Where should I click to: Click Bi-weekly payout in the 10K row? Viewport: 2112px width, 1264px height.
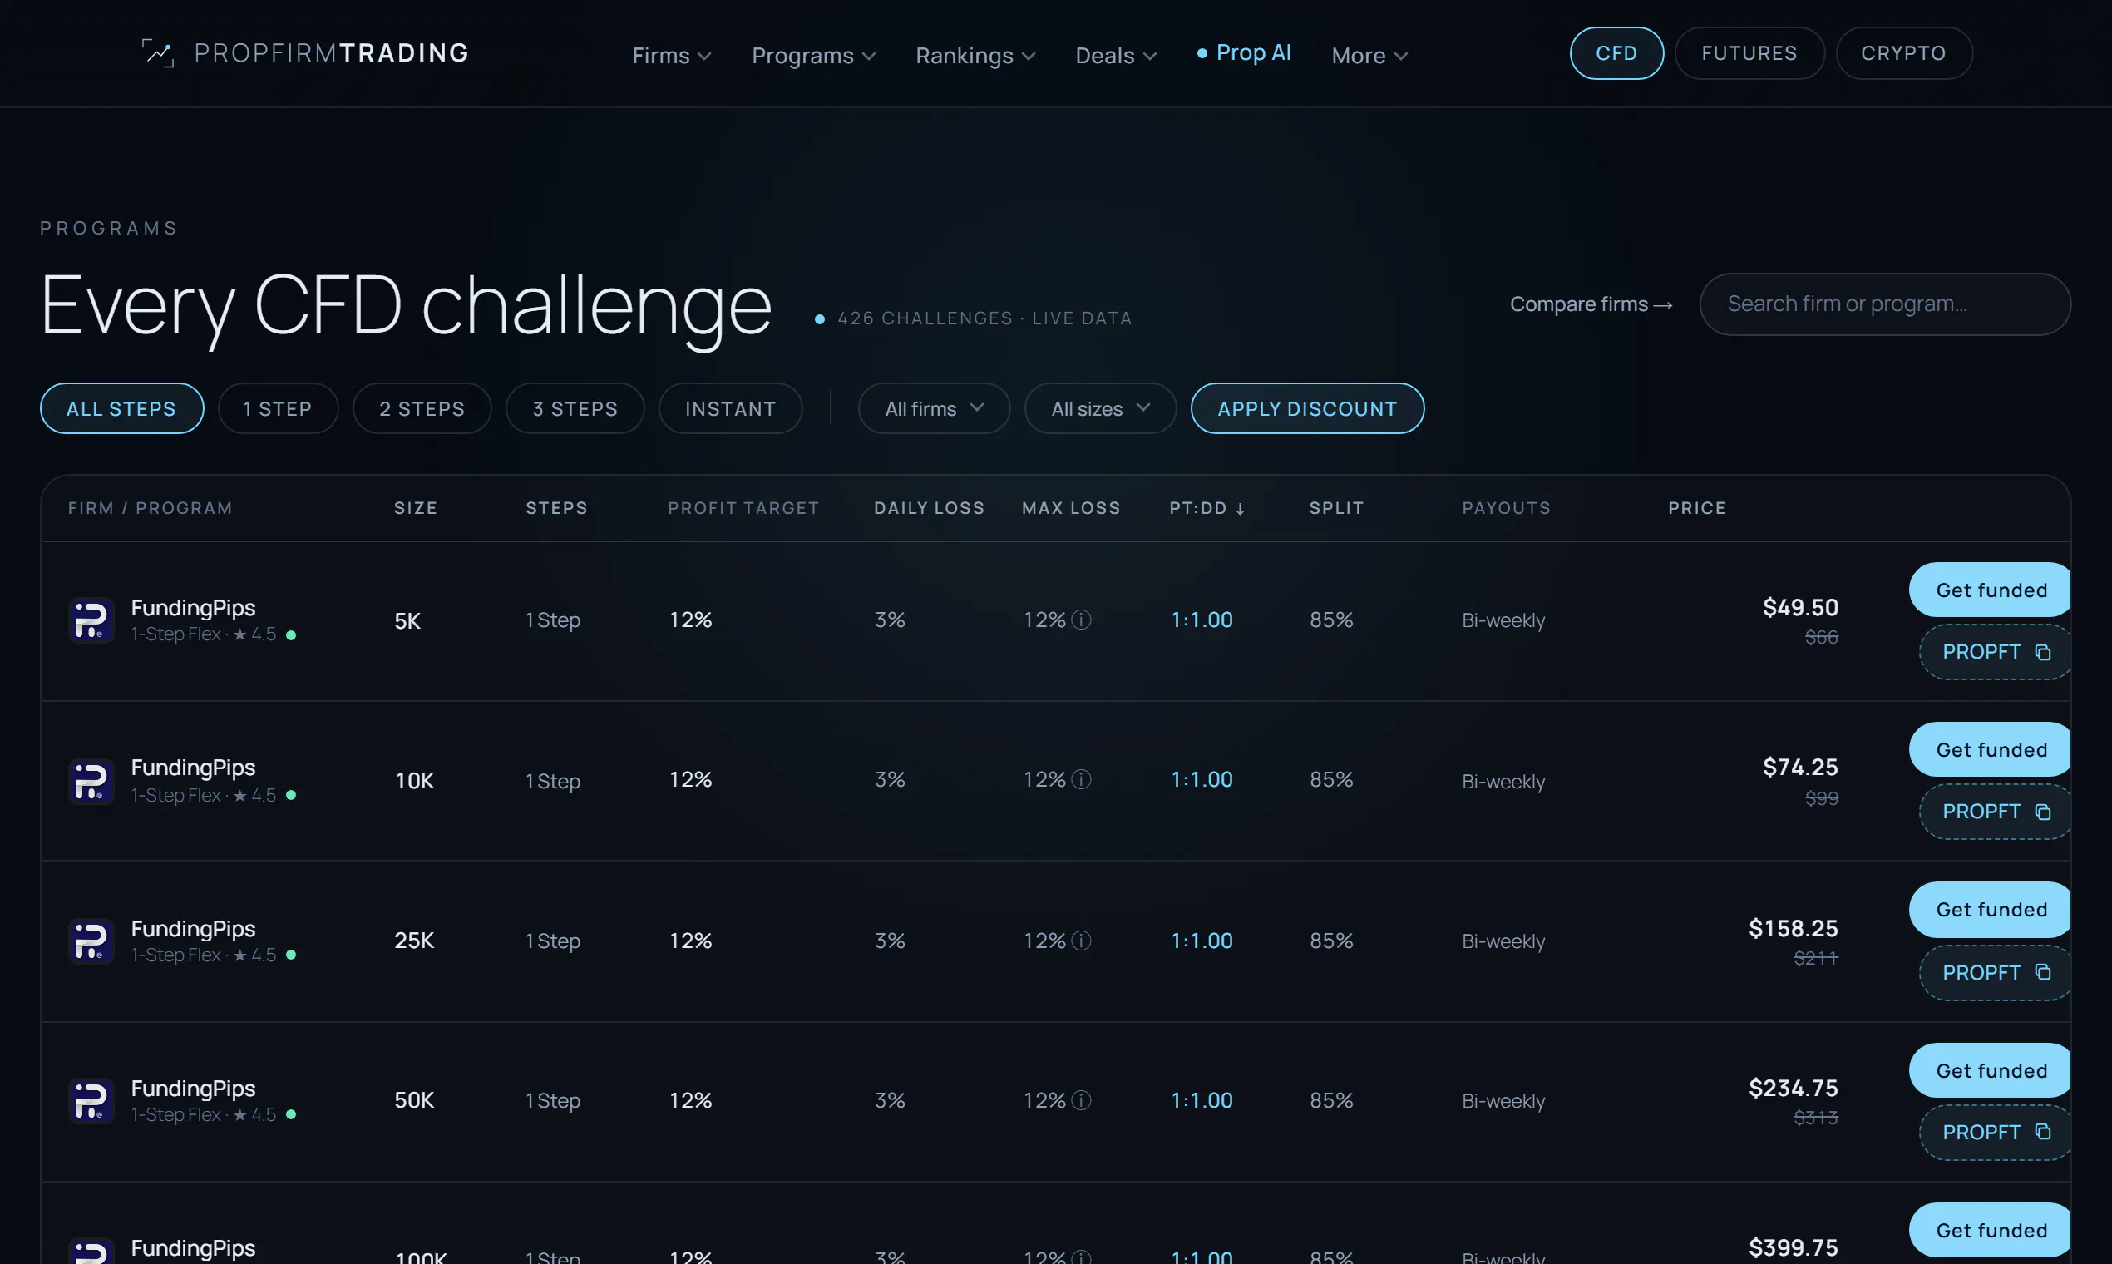[1503, 782]
